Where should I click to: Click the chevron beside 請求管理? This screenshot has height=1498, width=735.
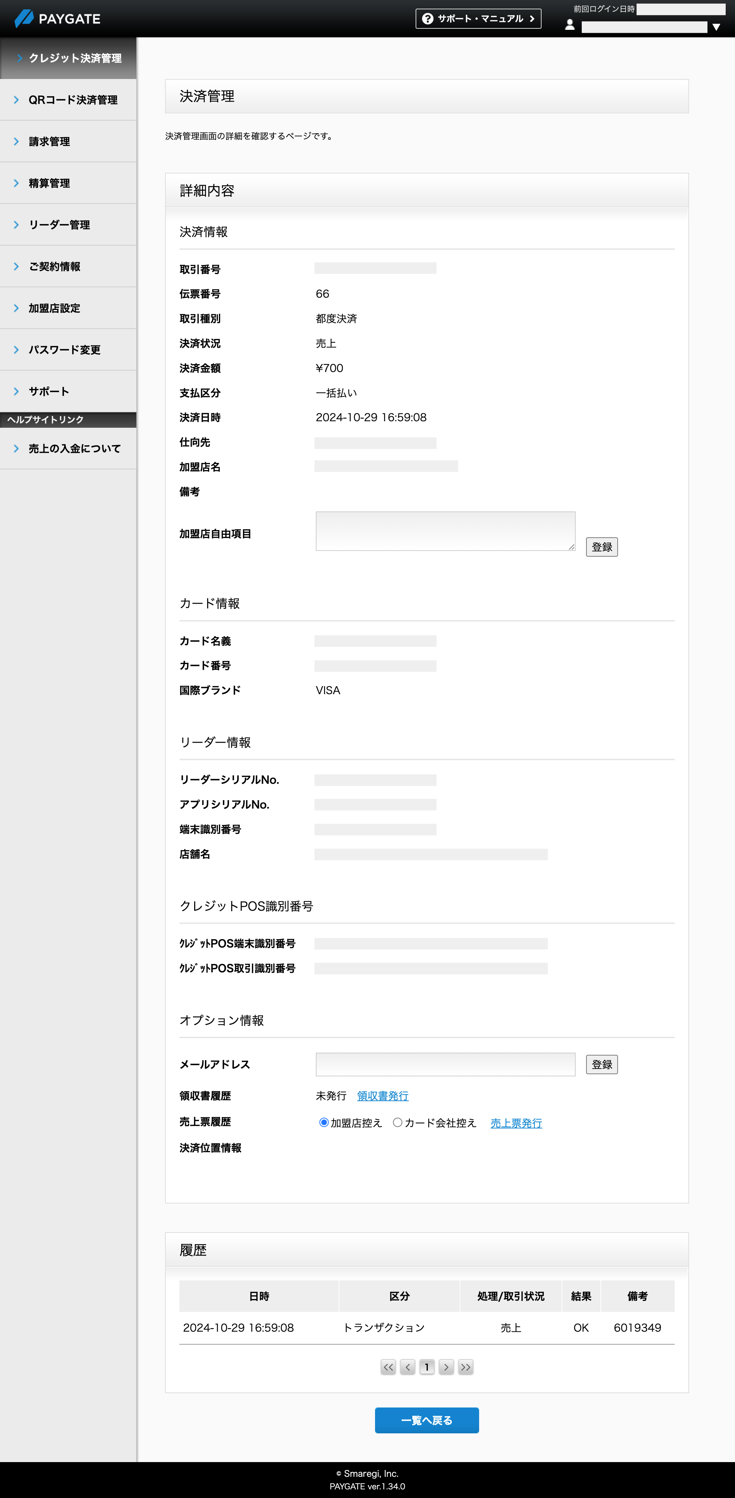coord(16,141)
